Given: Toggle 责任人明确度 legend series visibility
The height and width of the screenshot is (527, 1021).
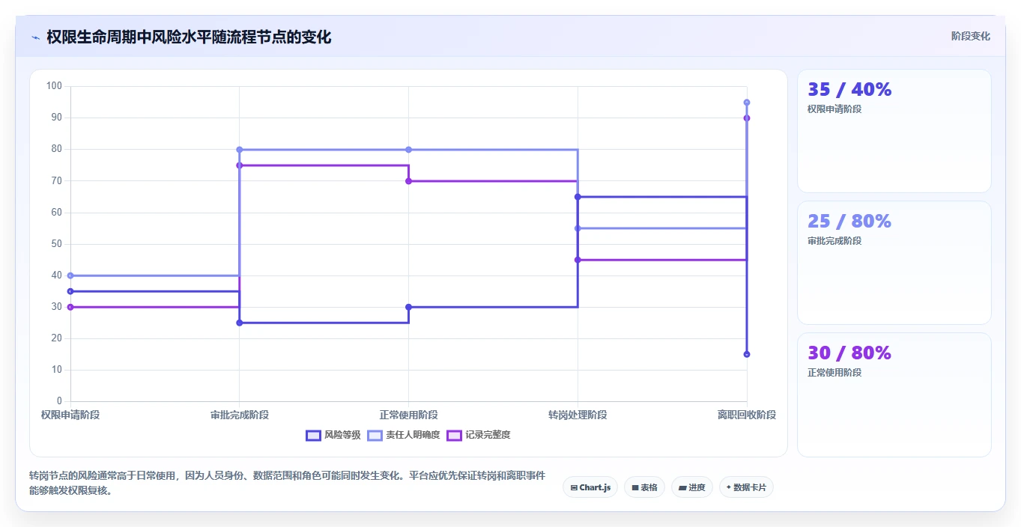Looking at the screenshot, I should click(403, 435).
